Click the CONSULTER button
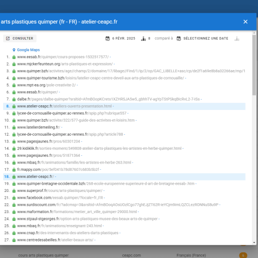 [x=20, y=38]
